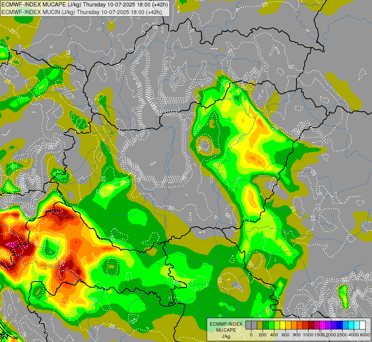Pick the bright green legend swatch
This screenshot has width=372, height=342.
coord(271,325)
